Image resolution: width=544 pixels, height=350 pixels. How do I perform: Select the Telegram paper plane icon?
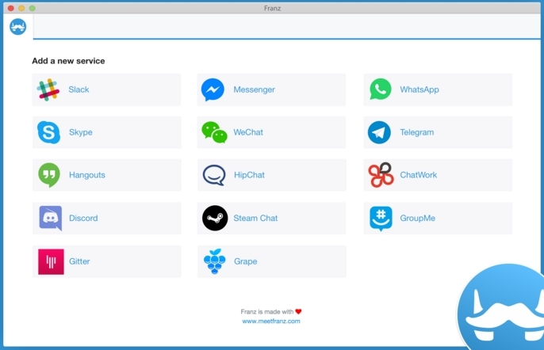(x=379, y=132)
